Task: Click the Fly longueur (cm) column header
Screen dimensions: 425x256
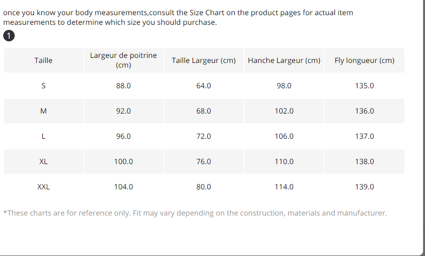Action: pyautogui.click(x=364, y=60)
